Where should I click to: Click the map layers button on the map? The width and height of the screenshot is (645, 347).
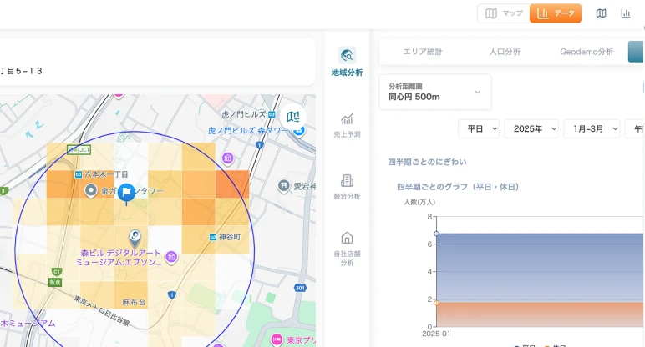[x=292, y=118]
